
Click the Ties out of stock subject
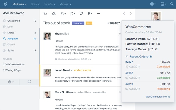pos(56,23)
